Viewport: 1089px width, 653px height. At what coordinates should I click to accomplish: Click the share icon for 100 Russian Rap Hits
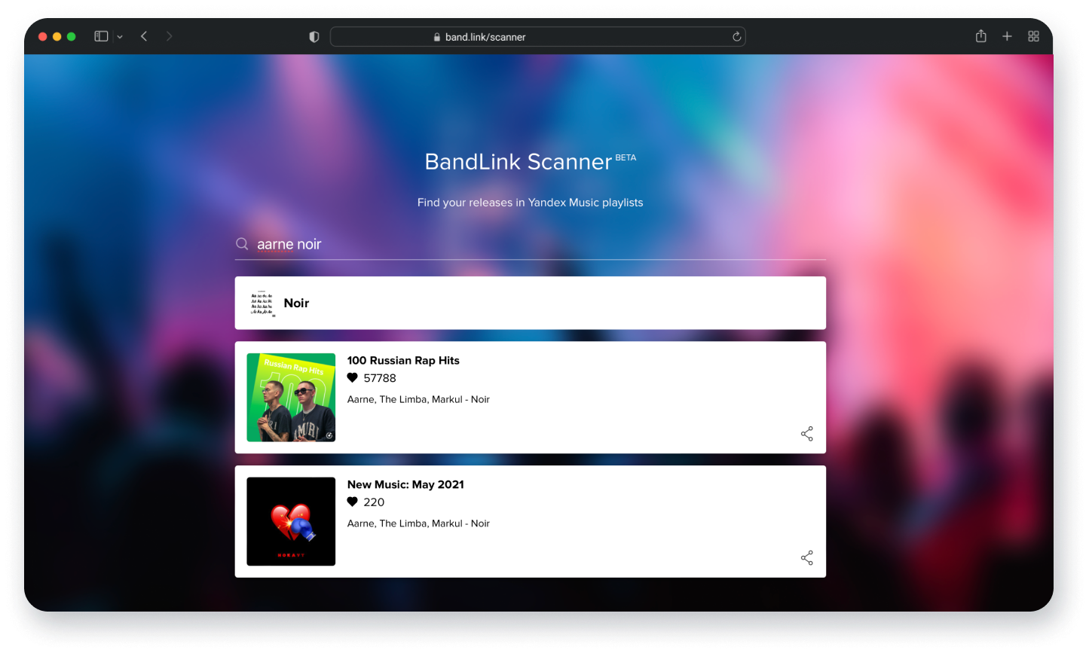coord(806,434)
